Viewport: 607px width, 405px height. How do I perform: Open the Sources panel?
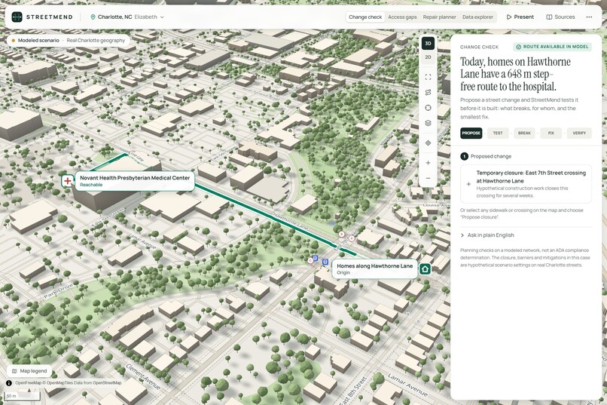coord(560,17)
